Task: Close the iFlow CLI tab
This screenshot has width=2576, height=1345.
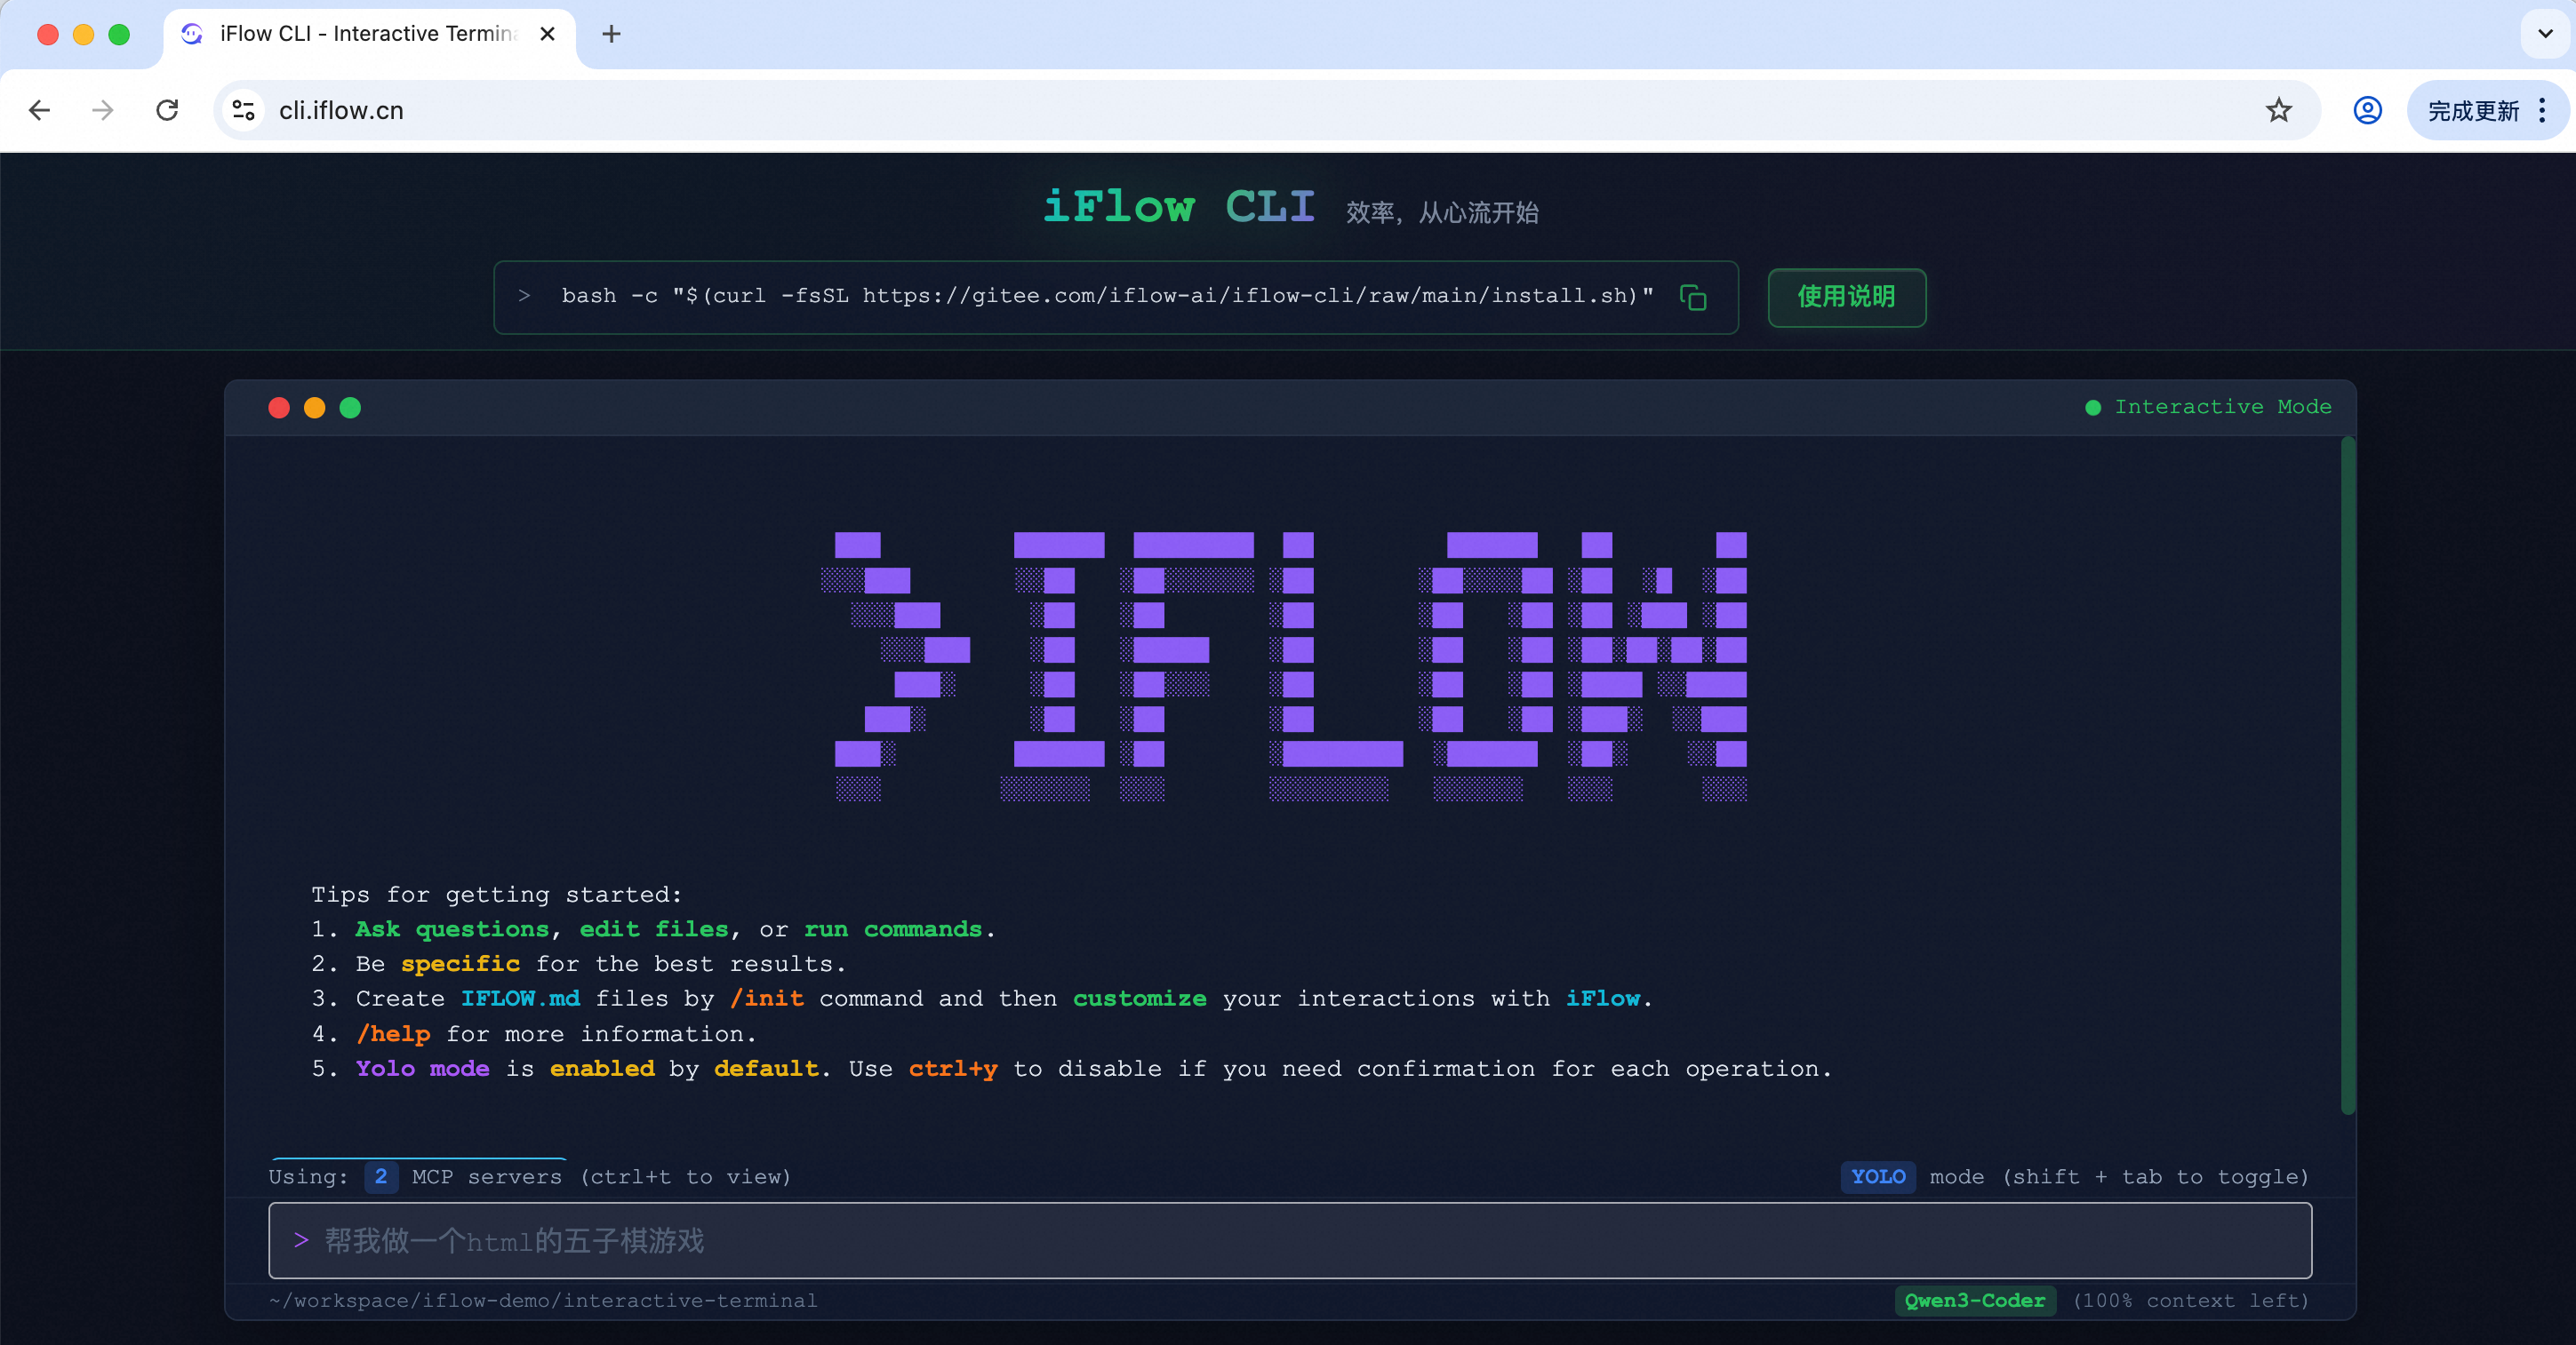Action: [x=547, y=34]
